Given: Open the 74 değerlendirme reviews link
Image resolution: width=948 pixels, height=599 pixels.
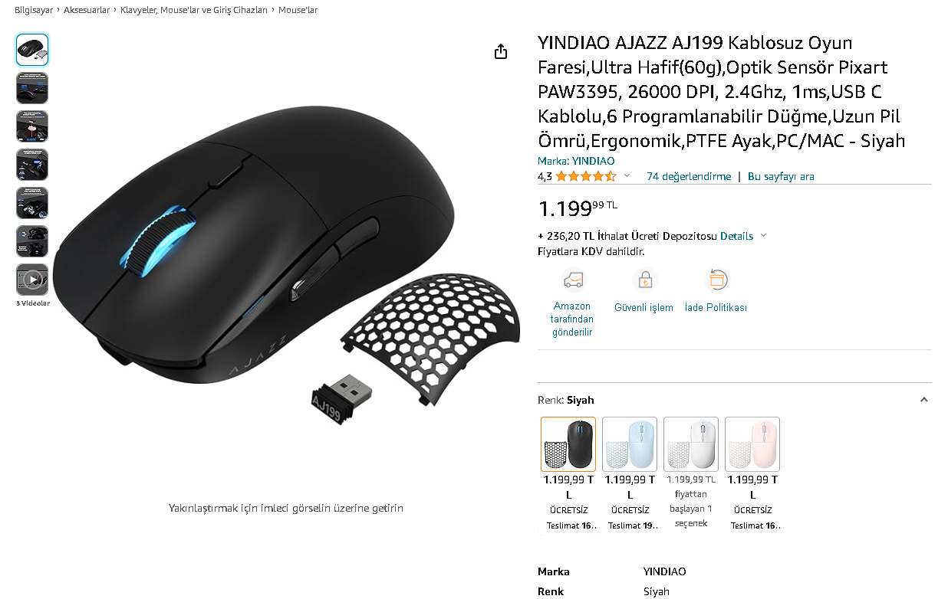Looking at the screenshot, I should click(689, 176).
